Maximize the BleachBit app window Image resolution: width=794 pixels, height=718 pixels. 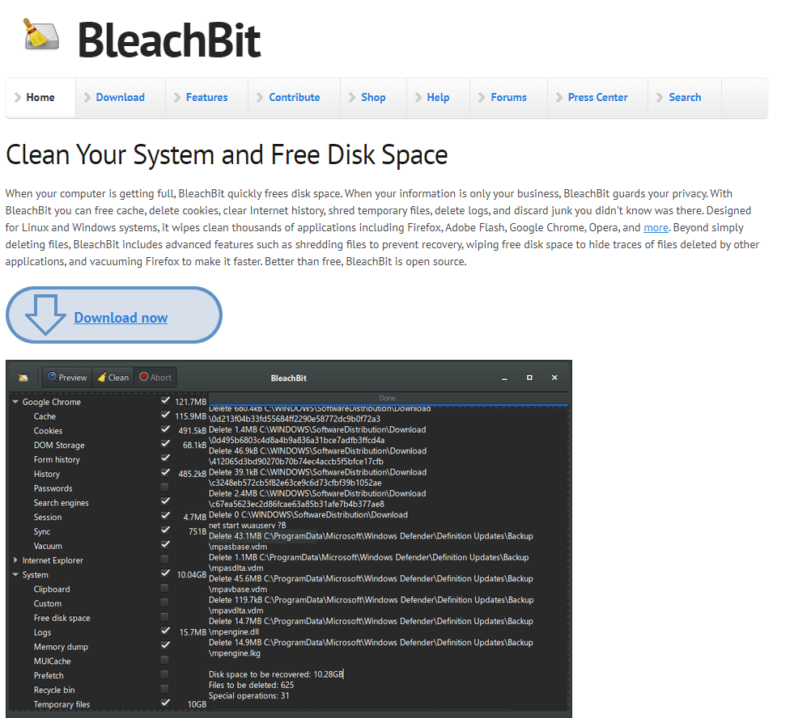click(x=529, y=378)
